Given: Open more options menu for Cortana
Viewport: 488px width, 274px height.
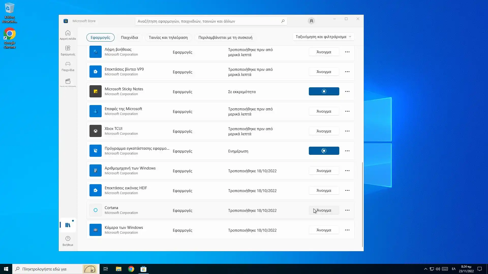Looking at the screenshot, I should [347, 210].
